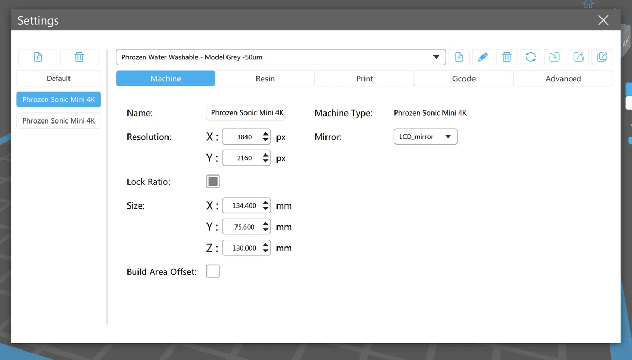Screen dimensions: 632x360
Task: Delete the current resin profile trash icon
Action: 507,57
